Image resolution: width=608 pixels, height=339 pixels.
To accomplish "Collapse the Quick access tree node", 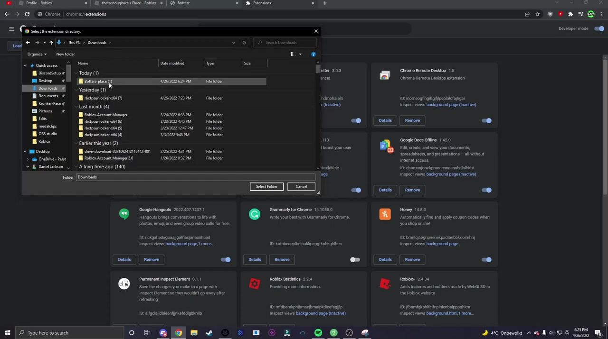I will 25,65.
